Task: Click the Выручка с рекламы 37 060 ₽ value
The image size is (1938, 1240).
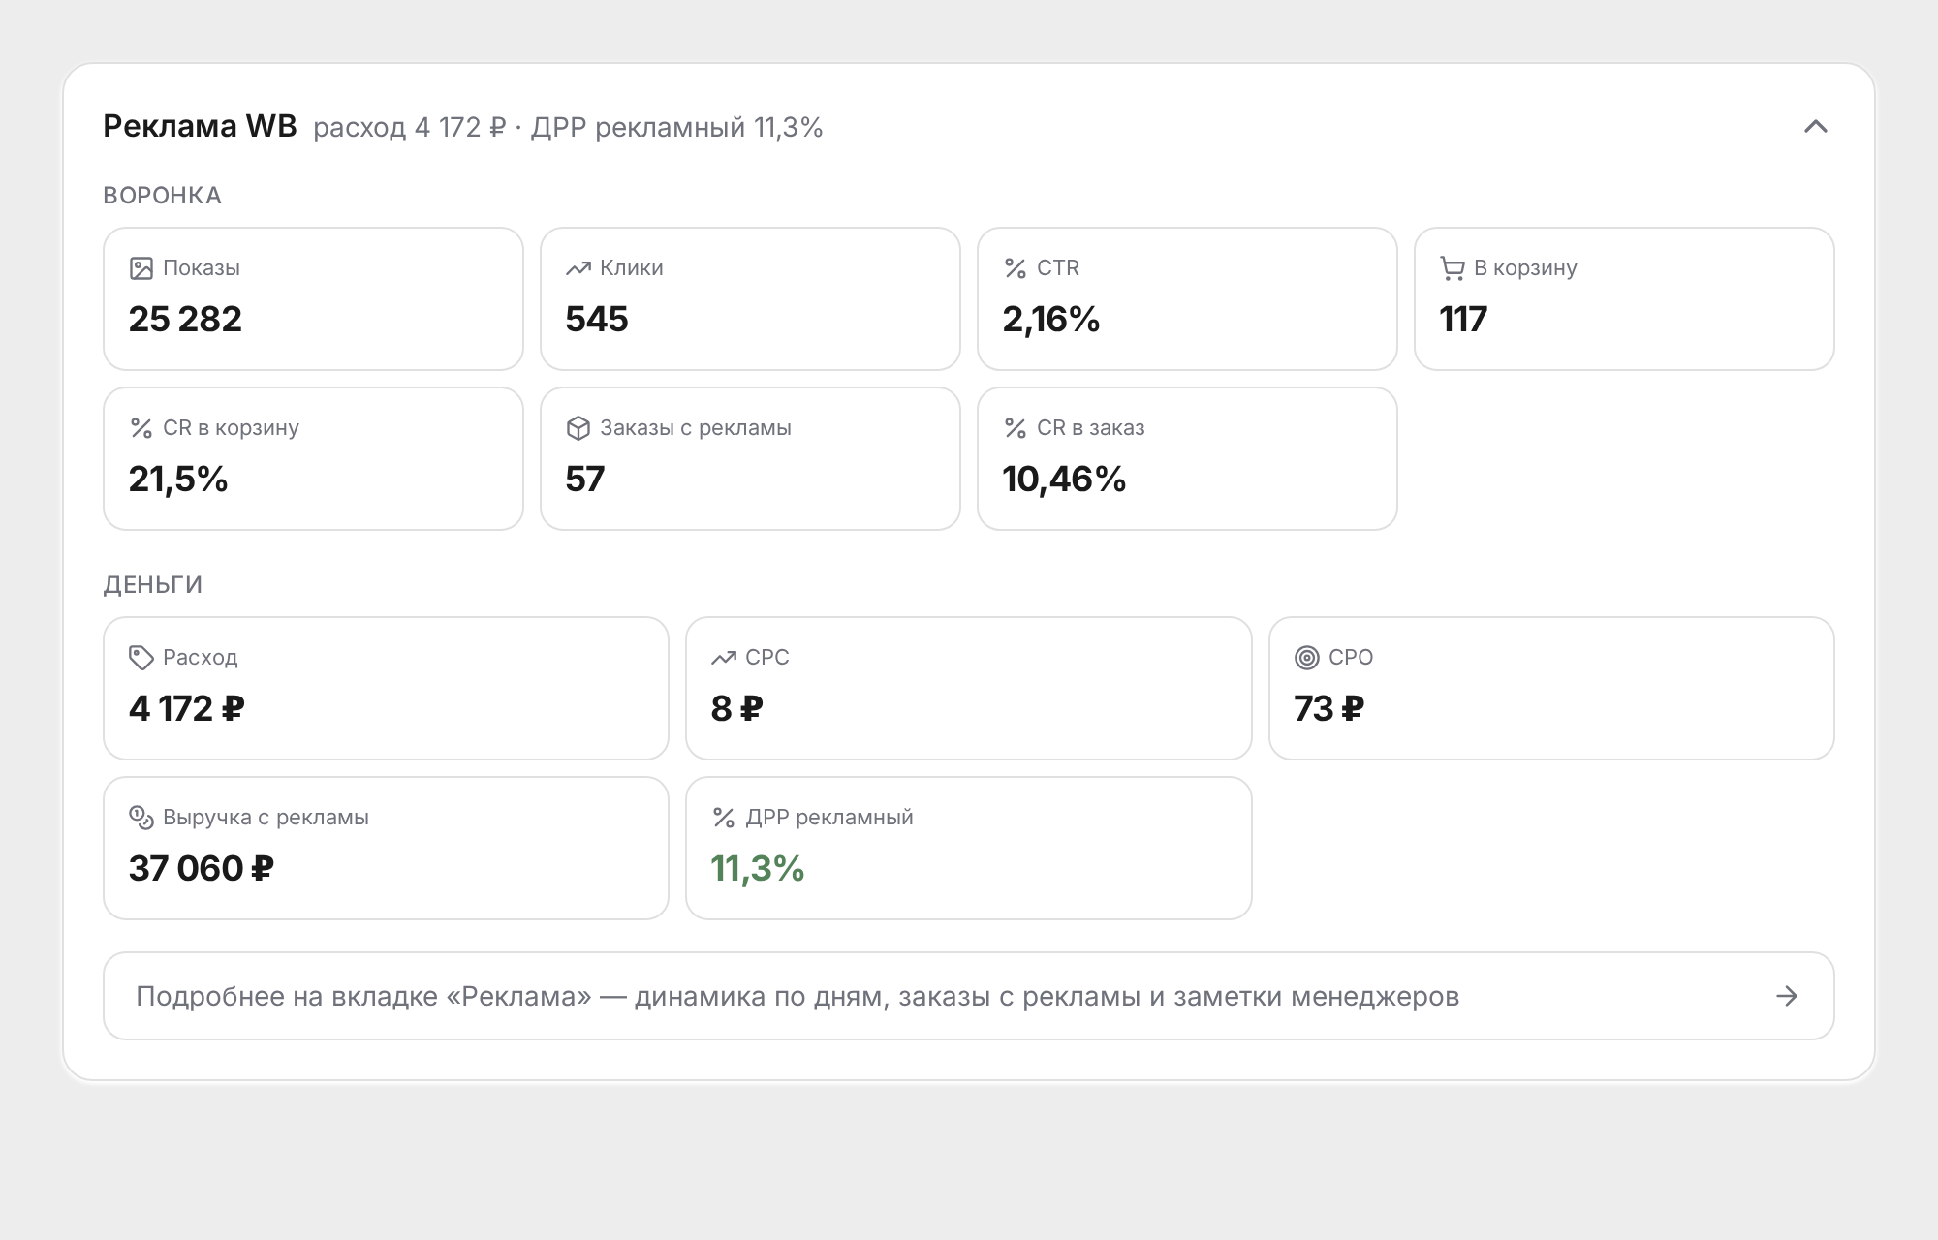Action: pyautogui.click(x=202, y=869)
